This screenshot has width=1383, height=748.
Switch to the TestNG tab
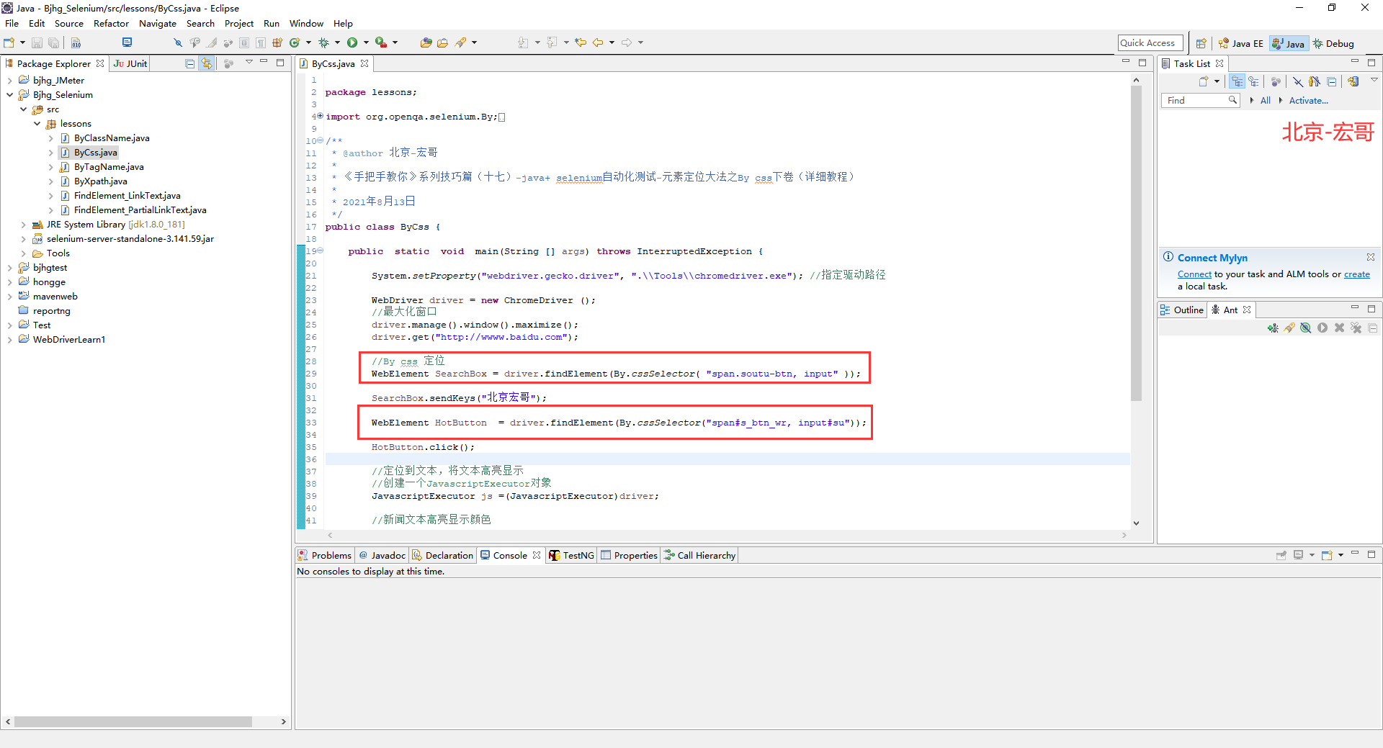571,555
